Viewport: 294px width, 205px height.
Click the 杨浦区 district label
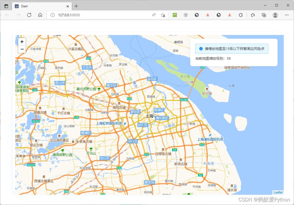159,110
